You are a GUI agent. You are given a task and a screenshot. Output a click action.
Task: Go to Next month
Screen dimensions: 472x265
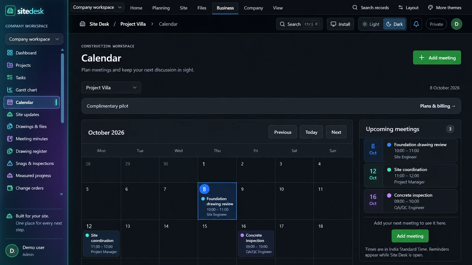336,132
